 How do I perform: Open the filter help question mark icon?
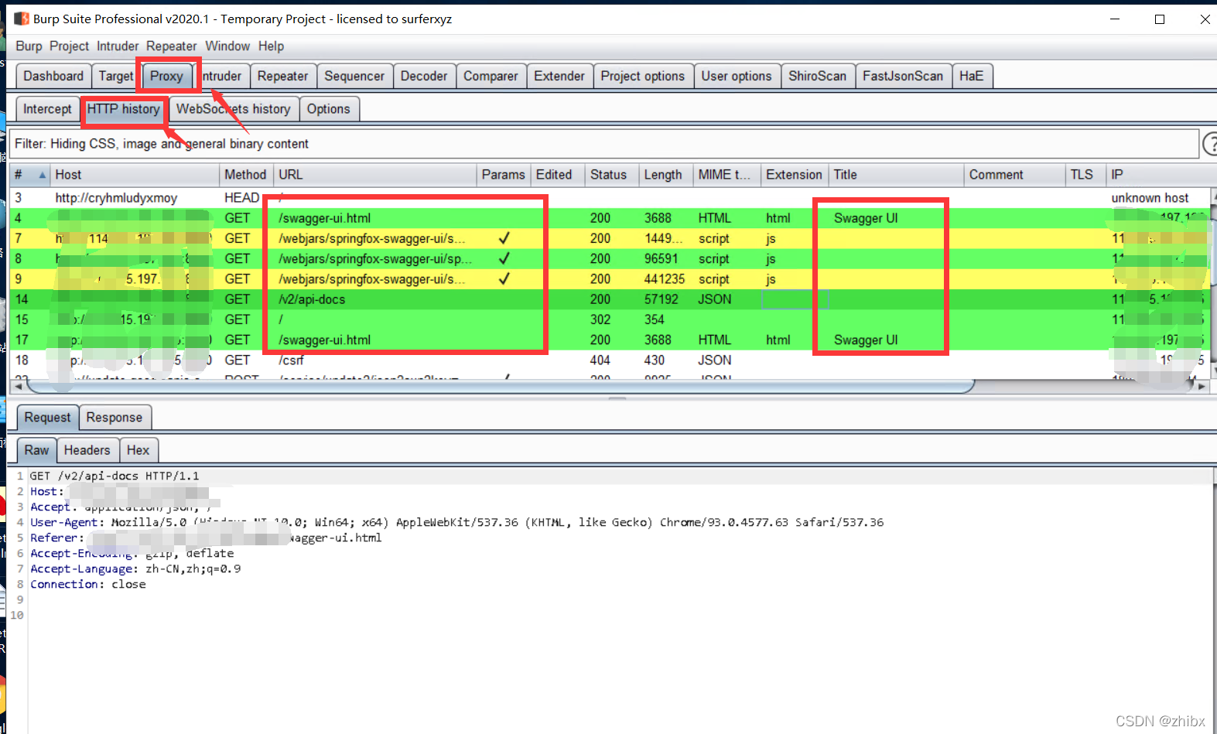click(x=1210, y=144)
